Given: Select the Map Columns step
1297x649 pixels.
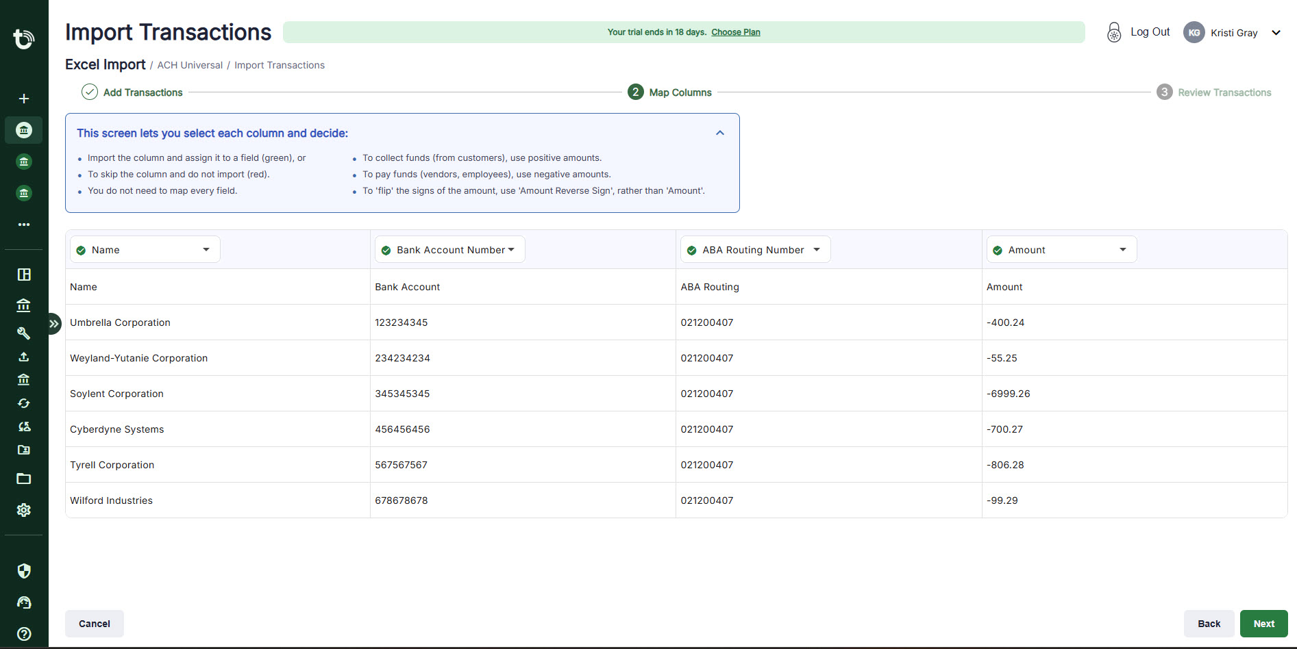Looking at the screenshot, I should (x=669, y=92).
